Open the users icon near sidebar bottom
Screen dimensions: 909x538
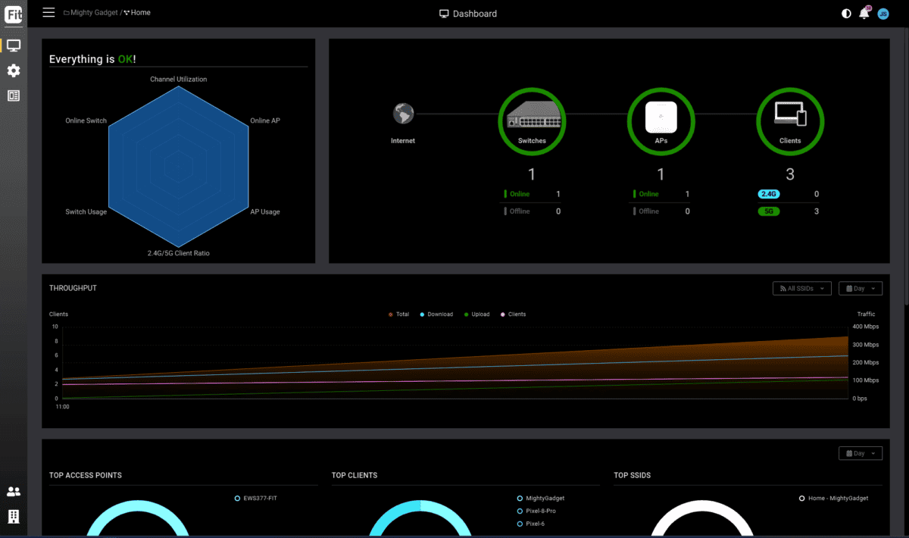click(x=13, y=491)
